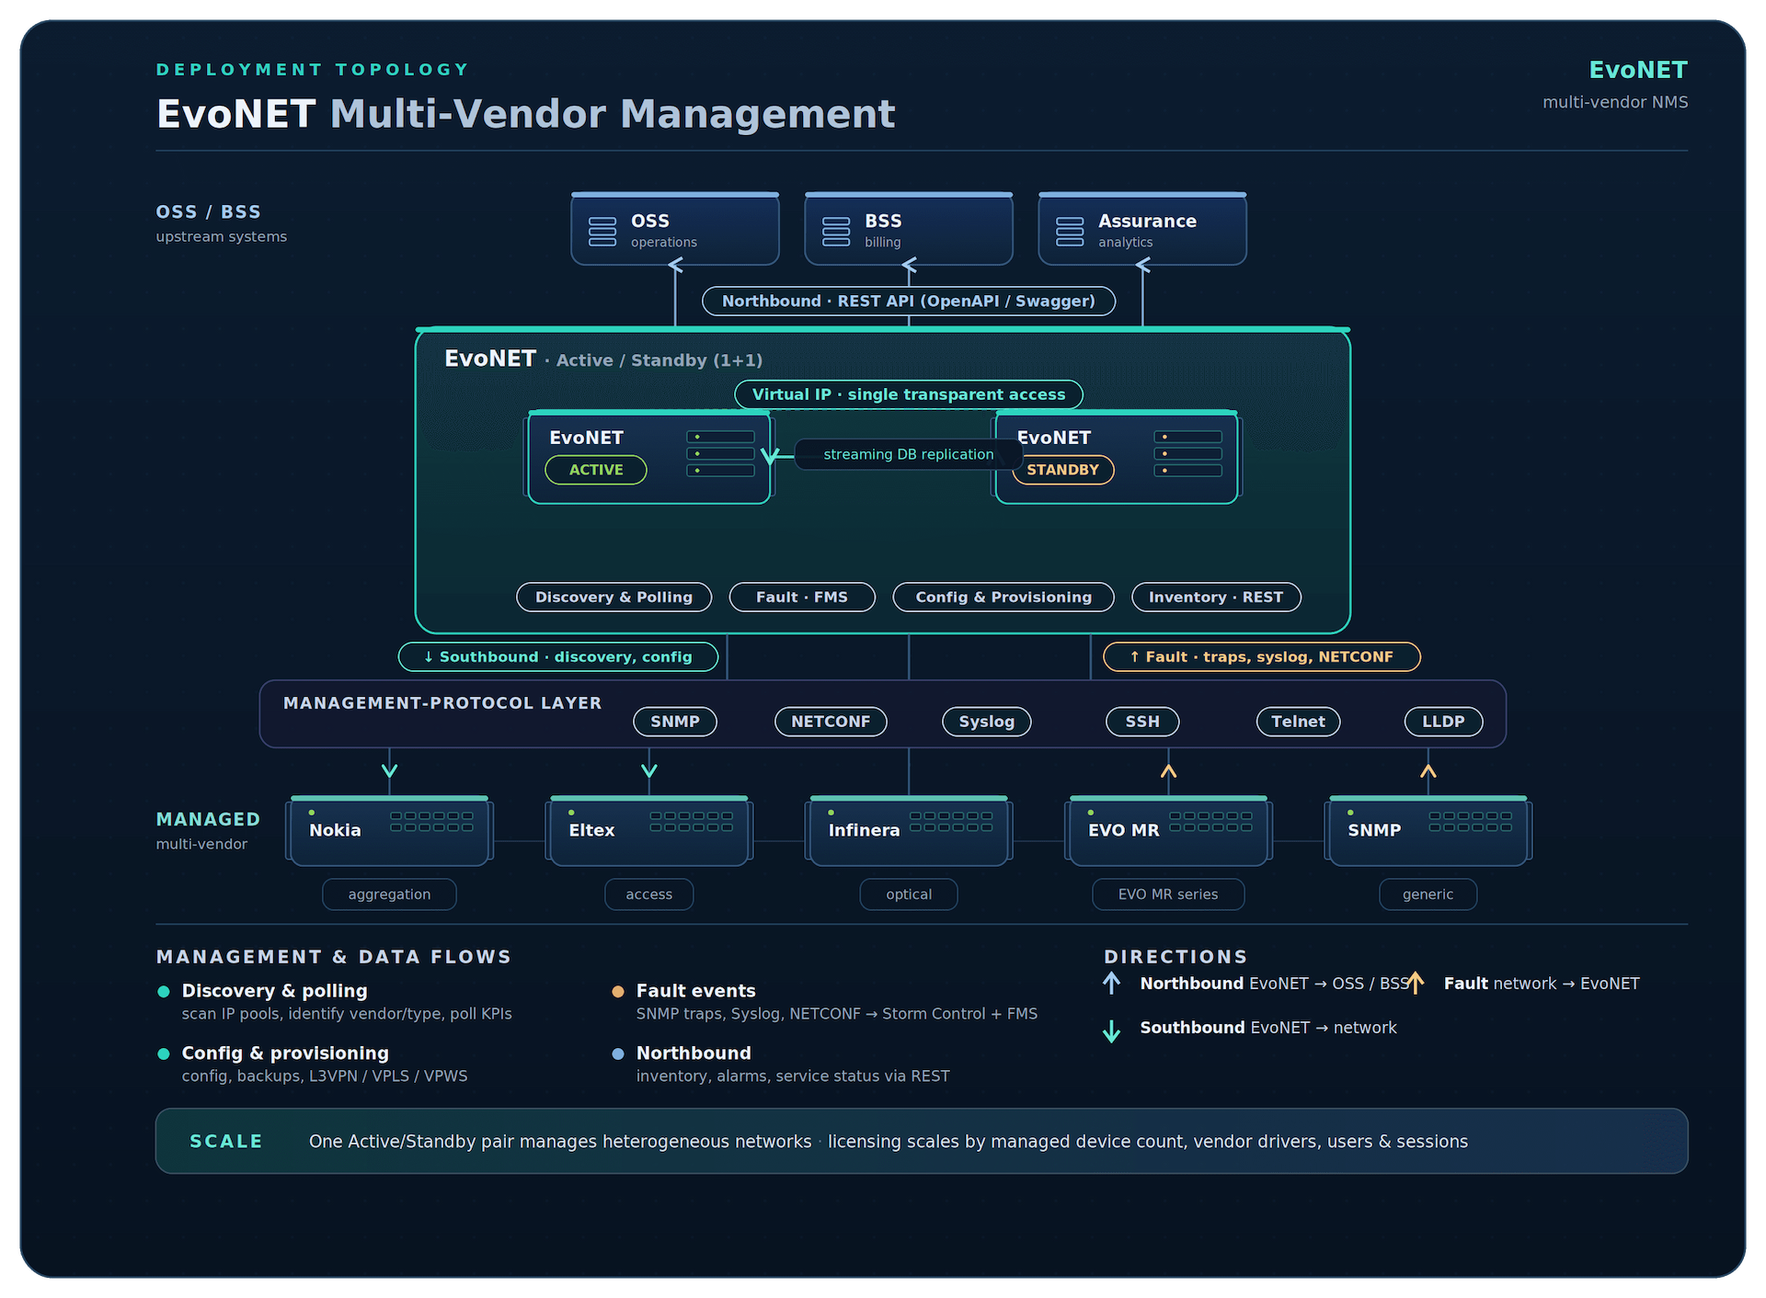Select the streaming DB replication label

pos(909,454)
